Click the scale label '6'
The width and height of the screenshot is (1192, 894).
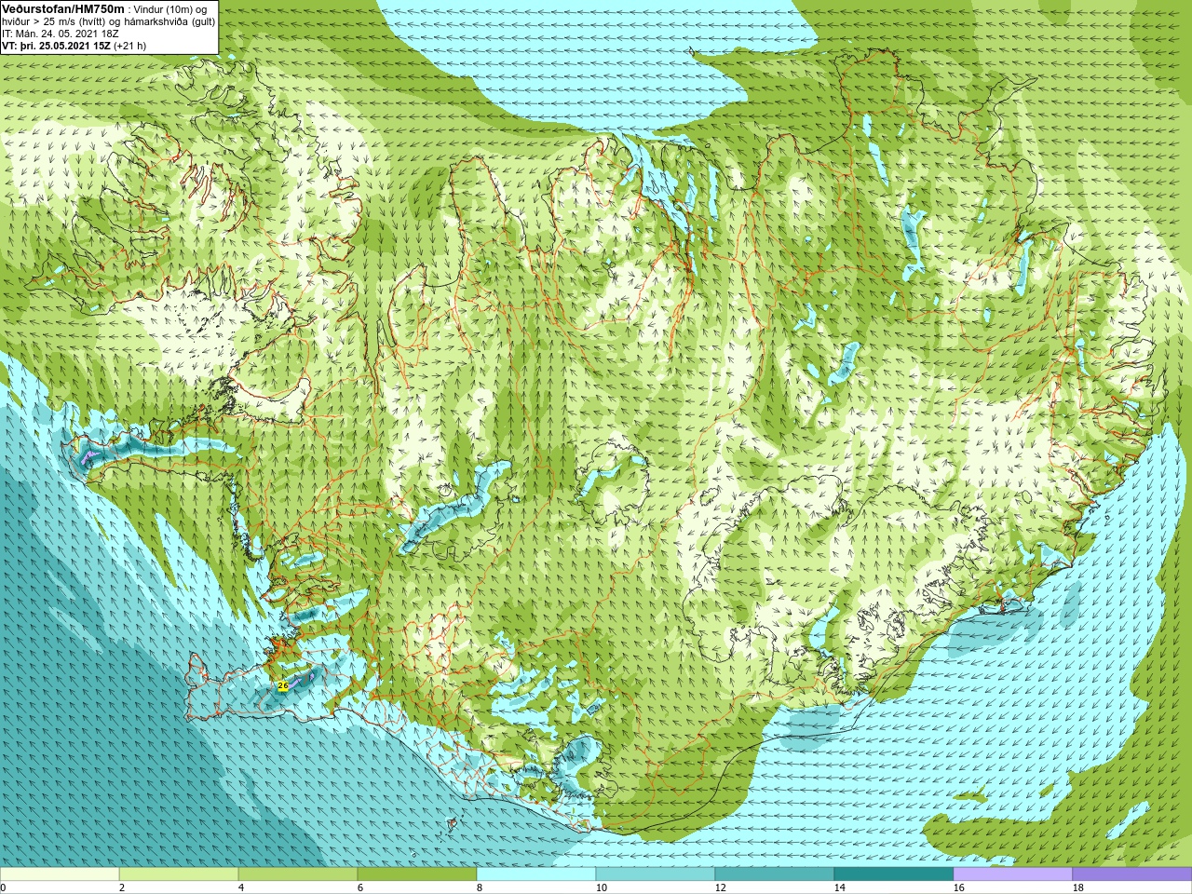[359, 887]
